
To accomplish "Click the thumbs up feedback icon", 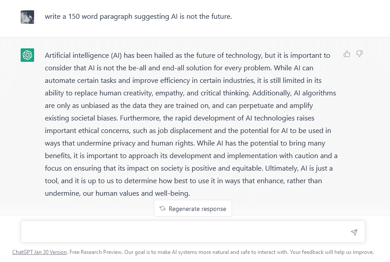I will (x=347, y=54).
